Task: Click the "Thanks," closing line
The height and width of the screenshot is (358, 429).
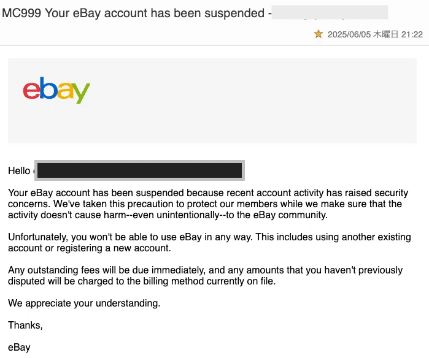Action: tap(25, 326)
